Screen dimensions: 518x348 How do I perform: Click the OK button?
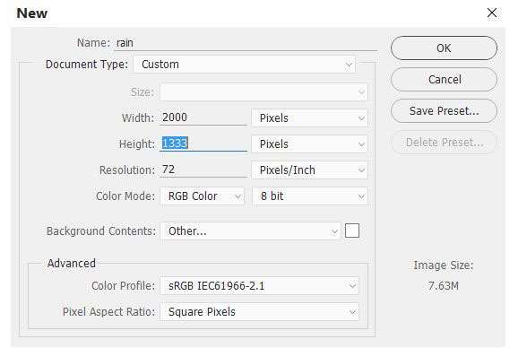[x=444, y=48]
